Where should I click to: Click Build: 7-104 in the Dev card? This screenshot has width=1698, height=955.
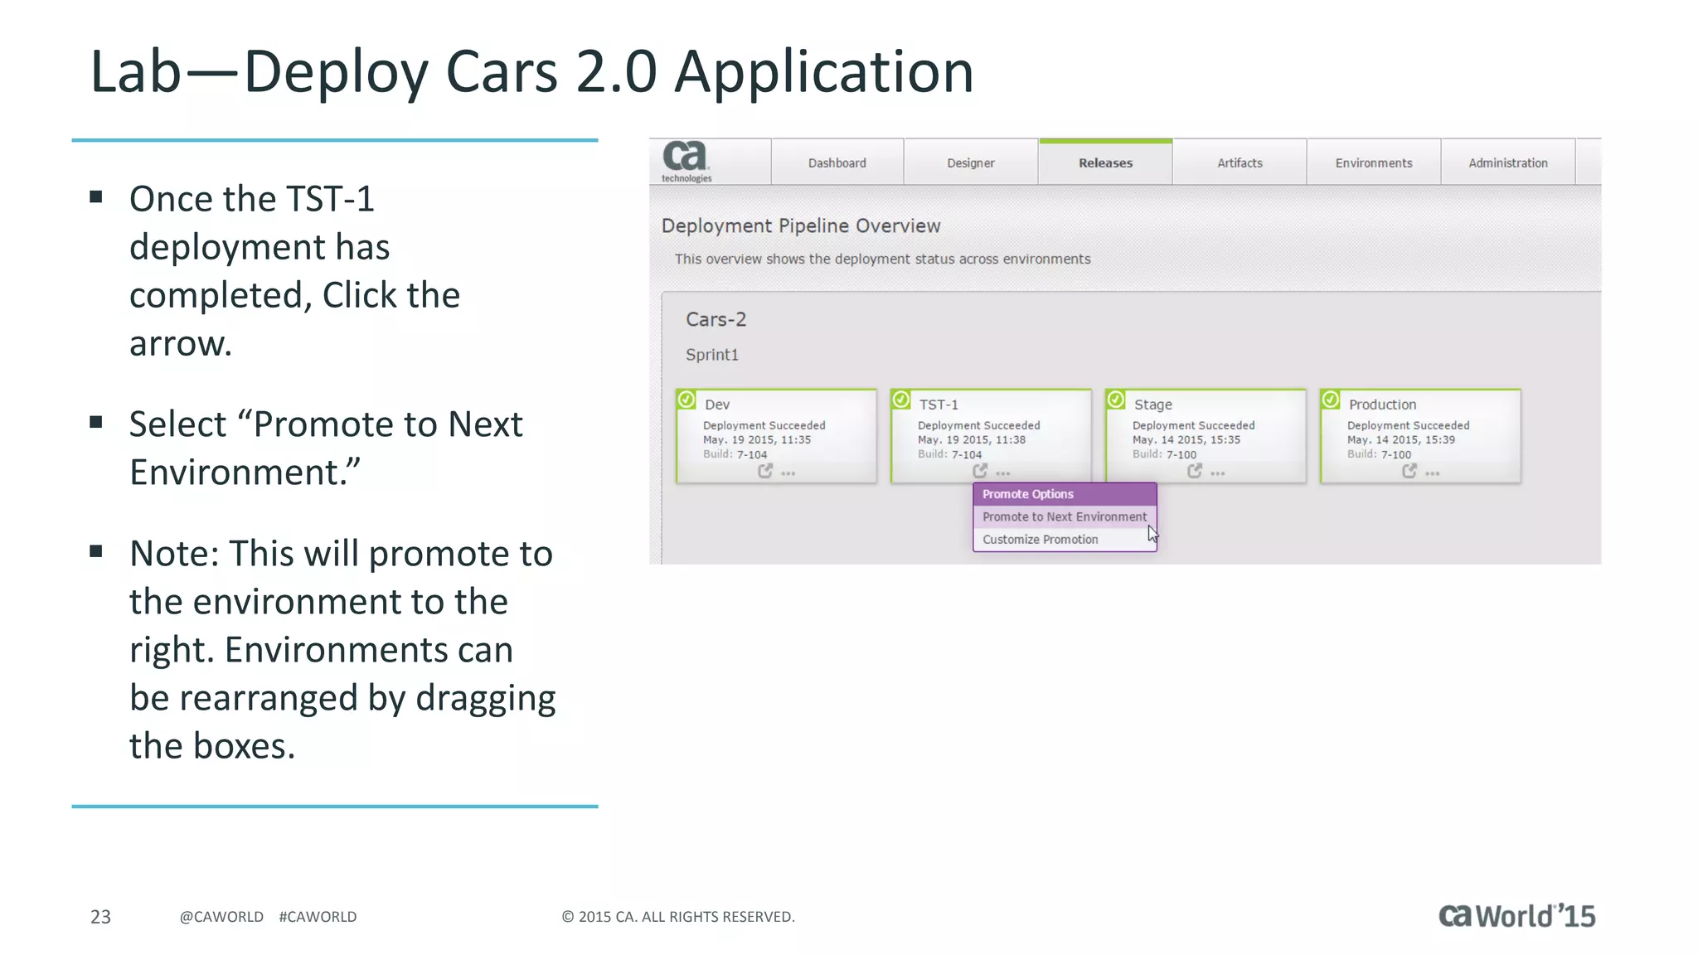pos(735,454)
